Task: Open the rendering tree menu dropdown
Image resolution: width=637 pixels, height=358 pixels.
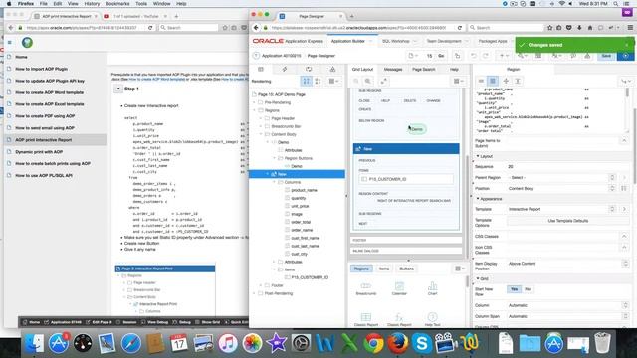Action: coord(334,82)
